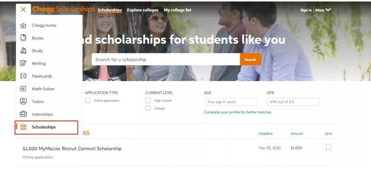Screen dimensions: 371x169
Task: Click the Tutors icon
Action: pyautogui.click(x=23, y=102)
